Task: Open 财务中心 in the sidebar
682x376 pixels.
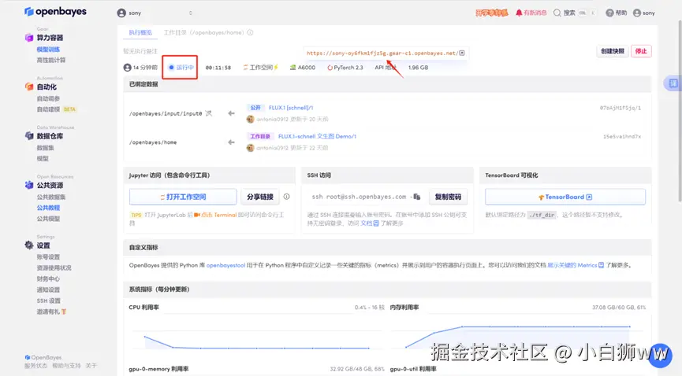Action: coord(48,278)
